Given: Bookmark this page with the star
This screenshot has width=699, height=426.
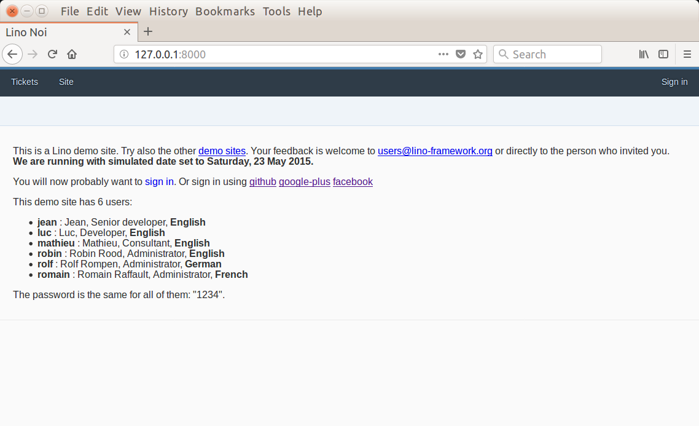Looking at the screenshot, I should tap(478, 55).
